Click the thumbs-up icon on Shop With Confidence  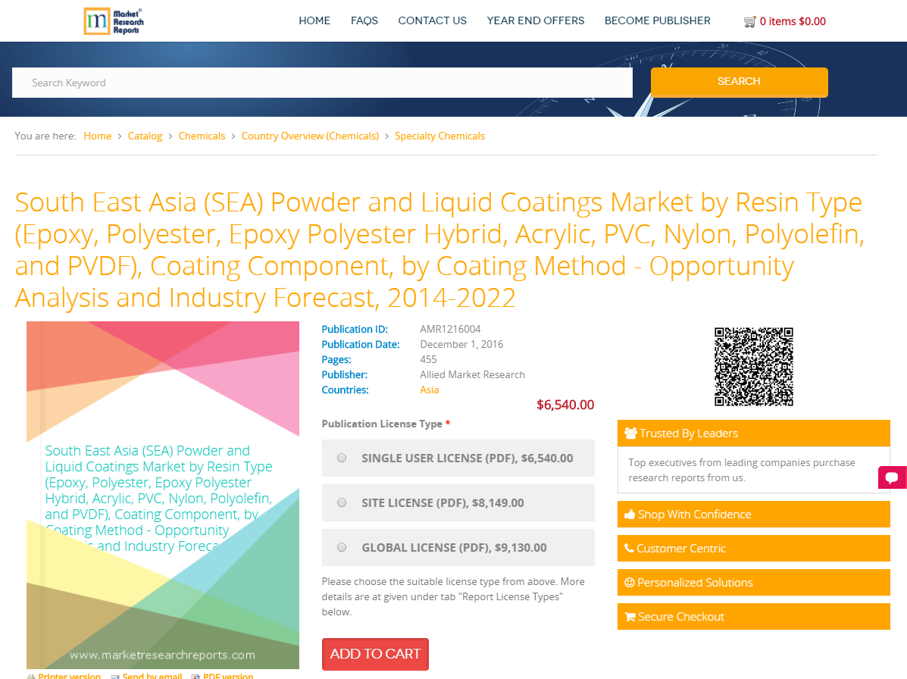point(630,514)
